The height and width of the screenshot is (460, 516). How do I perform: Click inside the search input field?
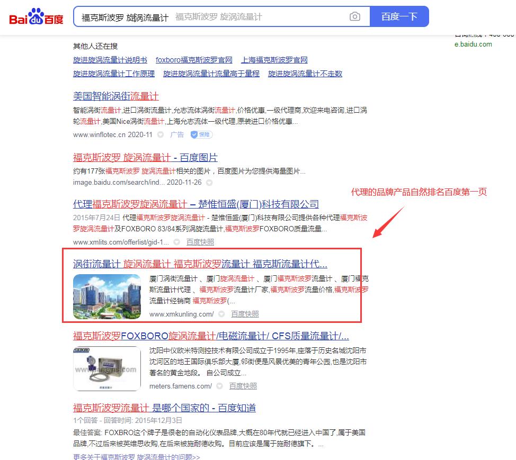point(212,17)
